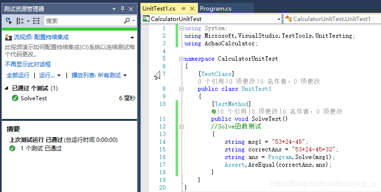Click the '上次测试运行 已通过' summary text
This screenshot has height=192, width=381.
tap(36, 140)
